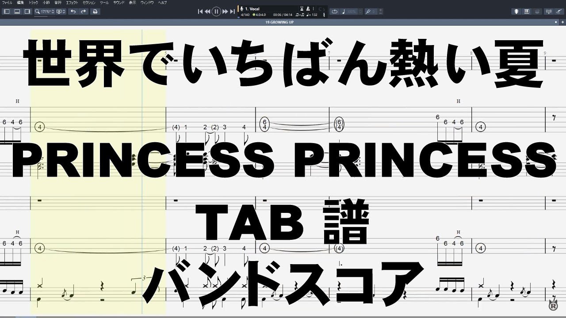The width and height of the screenshot is (566, 318).
Task: Open the 小節 menu
Action: pyautogui.click(x=46, y=3)
